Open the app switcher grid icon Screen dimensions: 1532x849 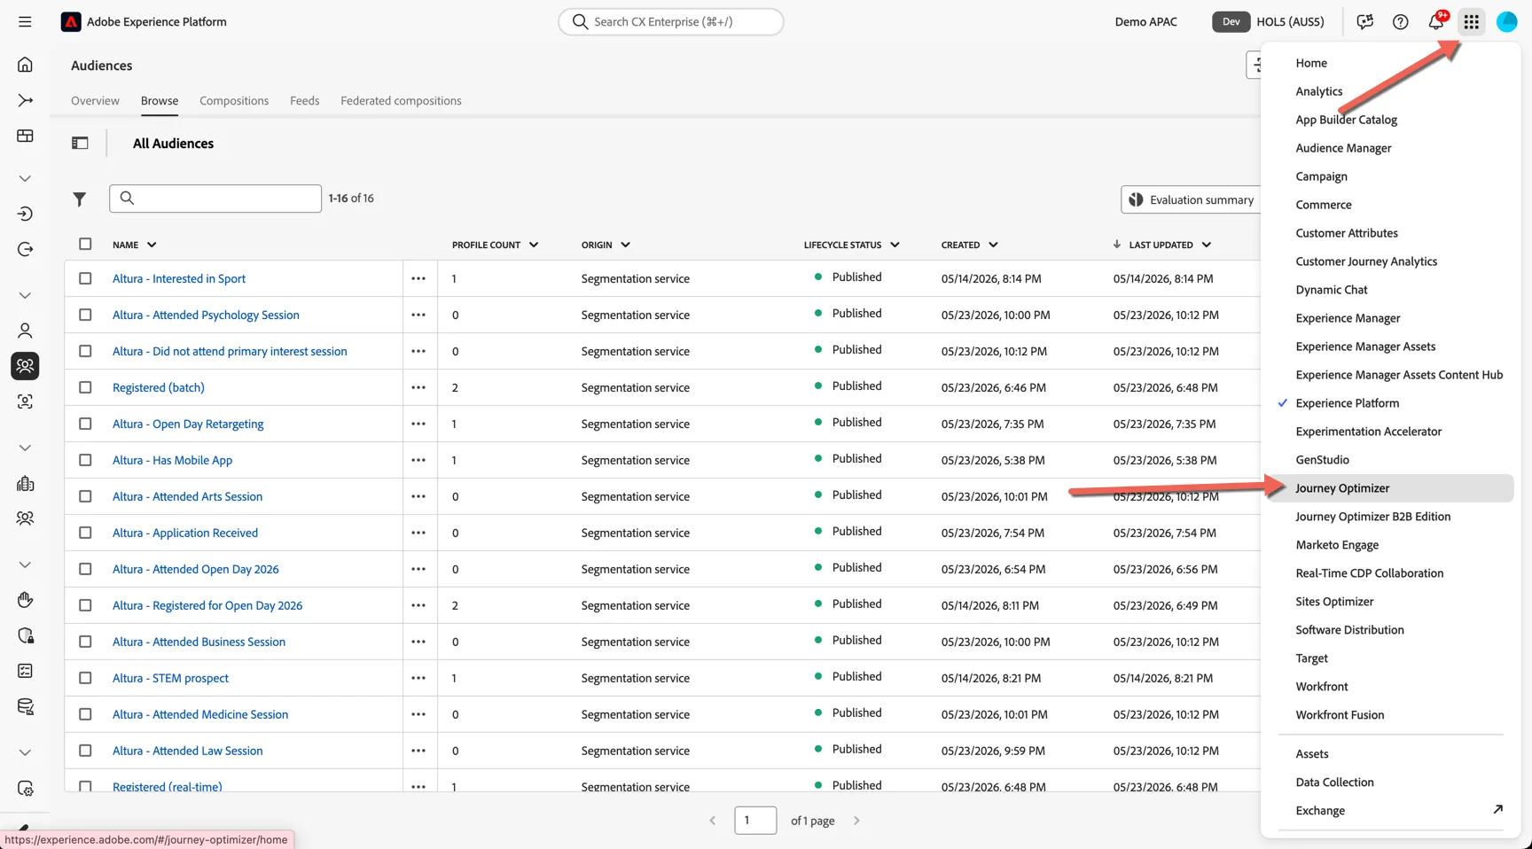click(x=1471, y=22)
